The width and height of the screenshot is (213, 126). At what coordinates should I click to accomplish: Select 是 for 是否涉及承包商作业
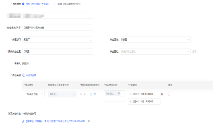click(81, 94)
